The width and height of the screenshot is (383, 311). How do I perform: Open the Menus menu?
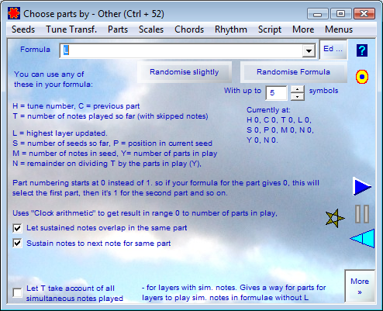339,29
